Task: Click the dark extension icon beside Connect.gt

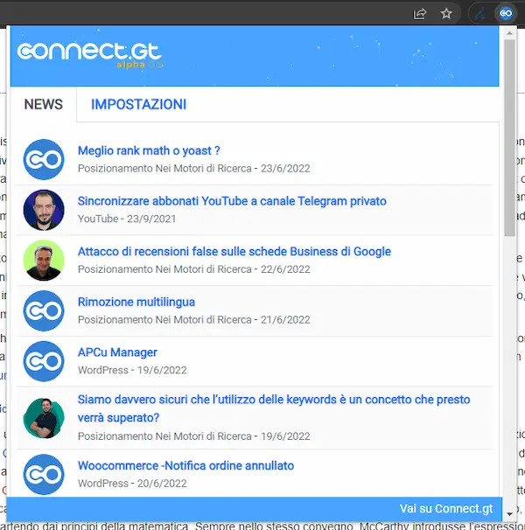Action: (x=479, y=14)
